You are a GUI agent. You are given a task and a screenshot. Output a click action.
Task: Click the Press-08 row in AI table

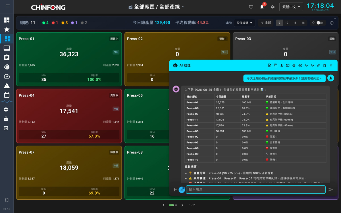255,108
